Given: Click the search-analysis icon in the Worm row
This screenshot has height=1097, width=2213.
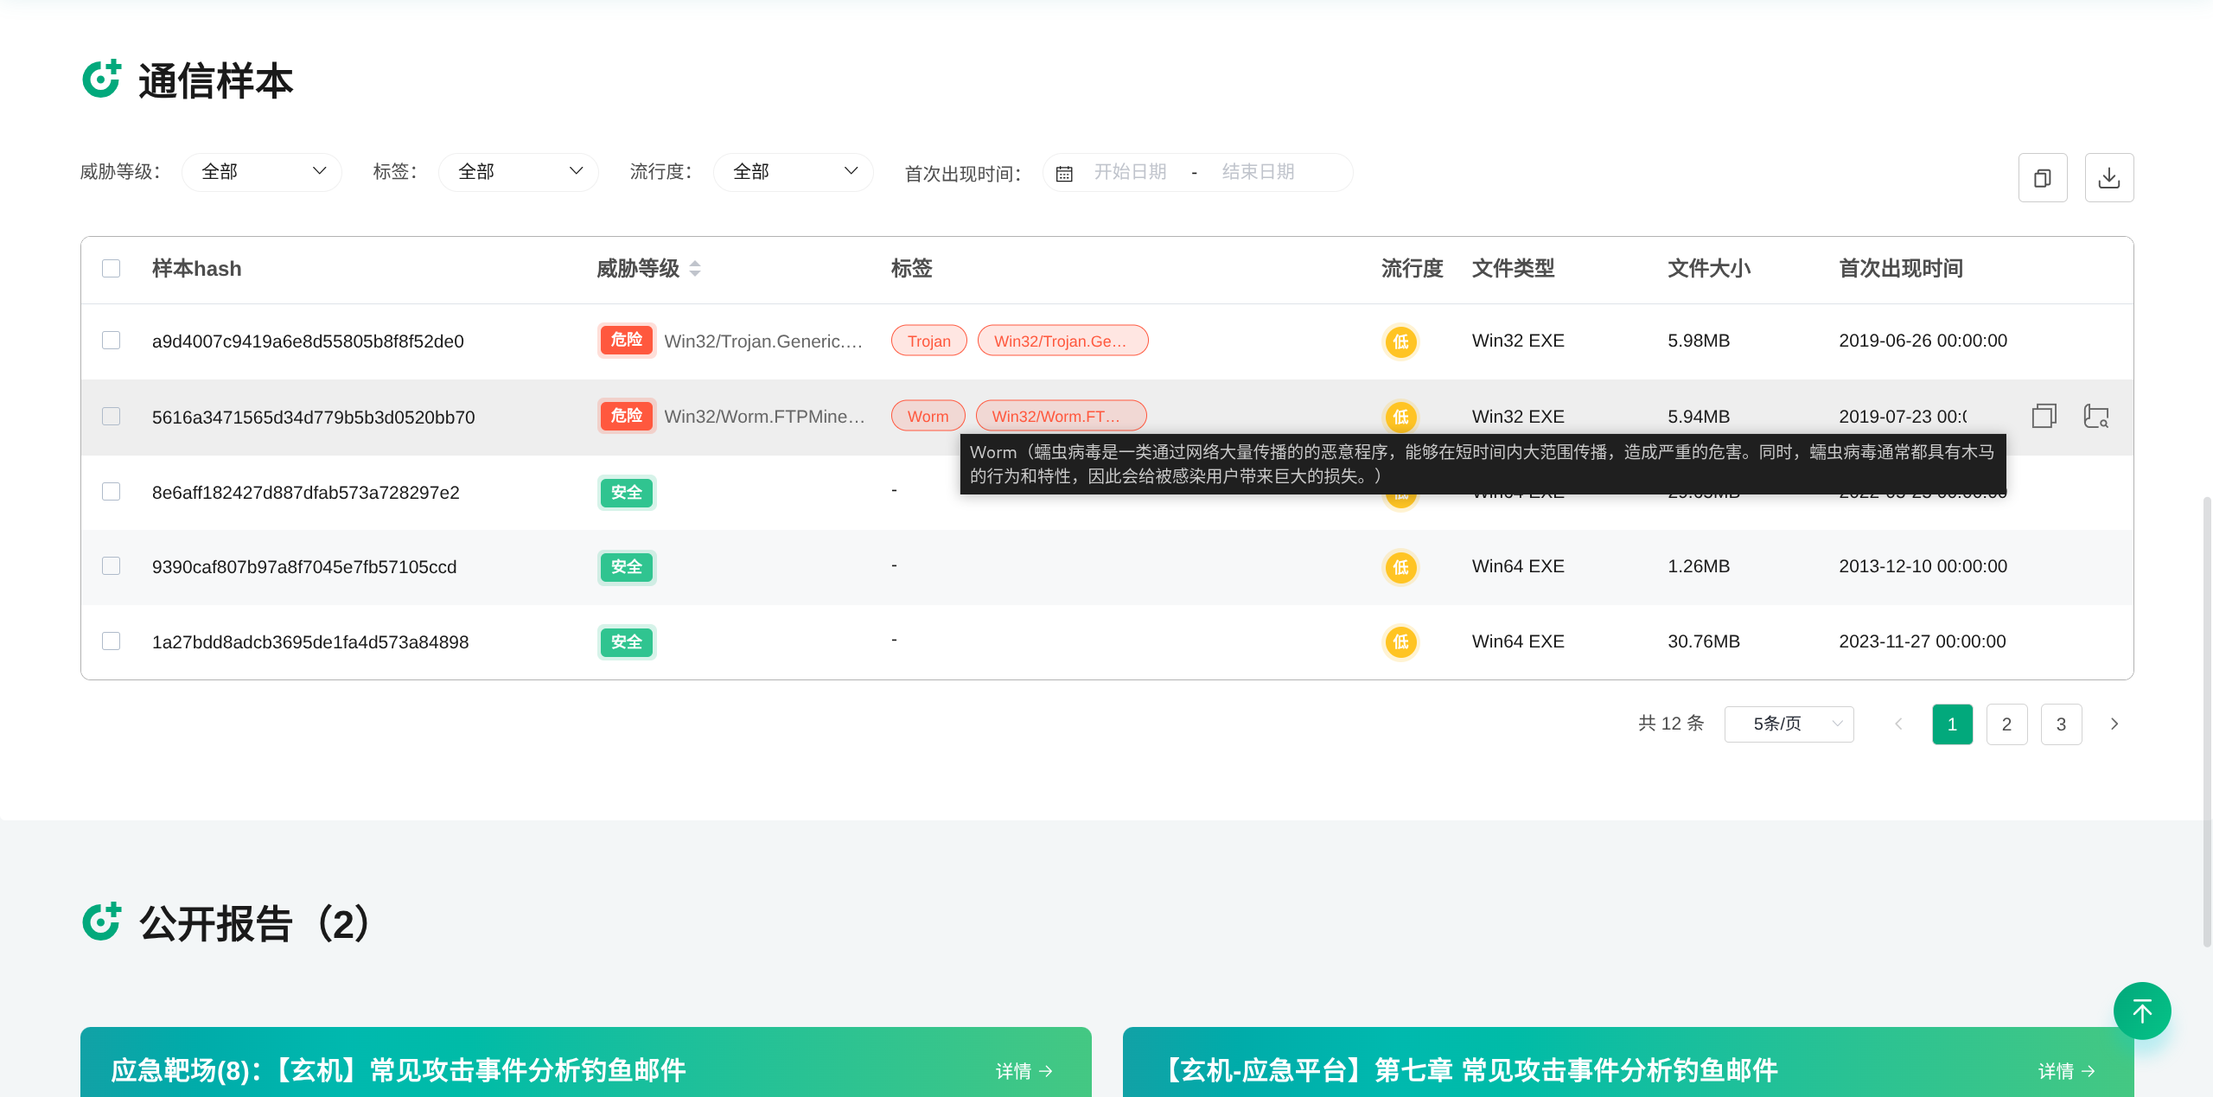Looking at the screenshot, I should (2095, 416).
